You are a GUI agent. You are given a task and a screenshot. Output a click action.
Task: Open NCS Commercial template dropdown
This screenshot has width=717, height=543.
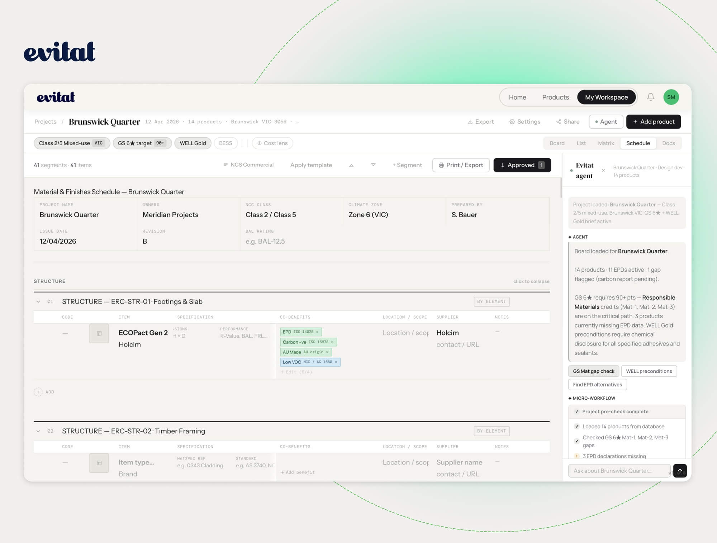pyautogui.click(x=248, y=165)
